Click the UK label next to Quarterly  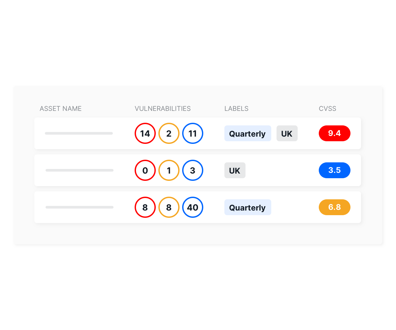pyautogui.click(x=287, y=133)
